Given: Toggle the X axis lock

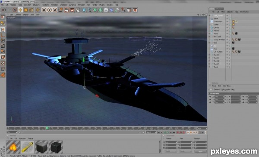Looking at the screenshot, I should (x=44, y=10).
